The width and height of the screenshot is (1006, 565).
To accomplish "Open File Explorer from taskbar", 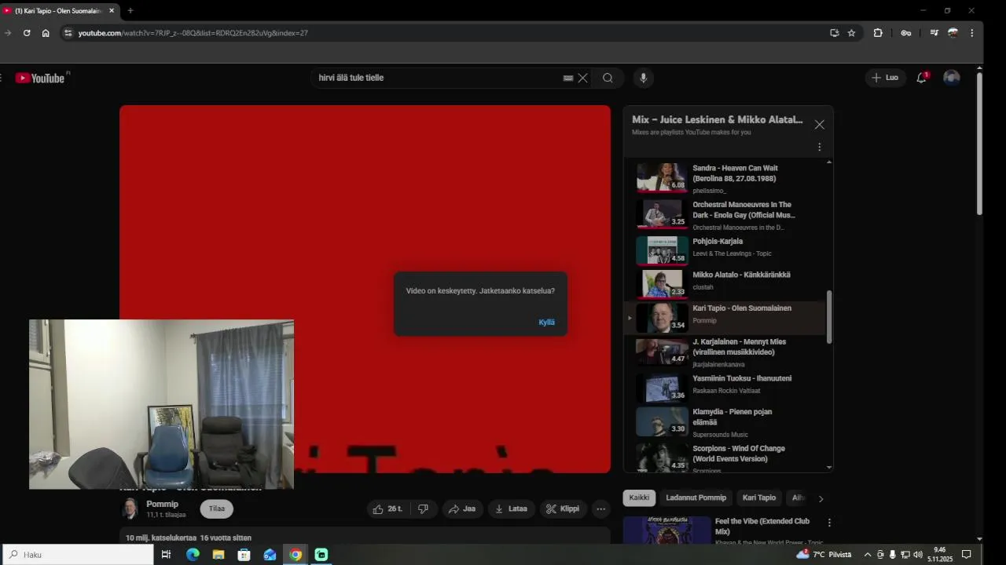I will point(218,555).
